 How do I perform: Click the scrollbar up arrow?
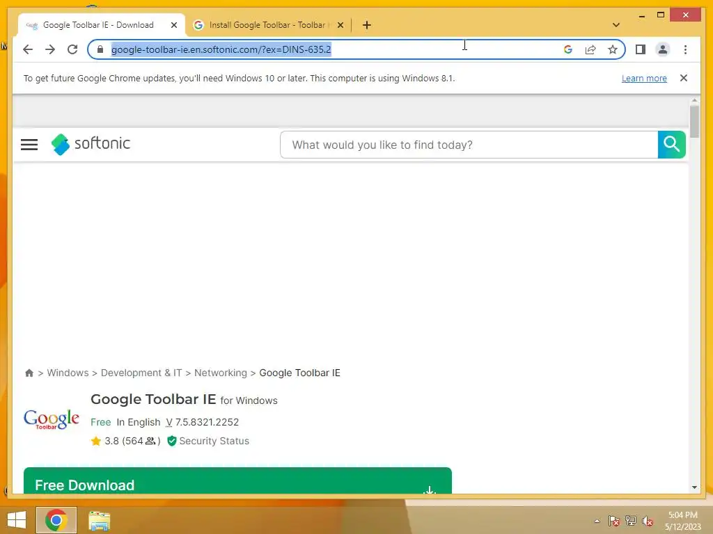(x=694, y=100)
